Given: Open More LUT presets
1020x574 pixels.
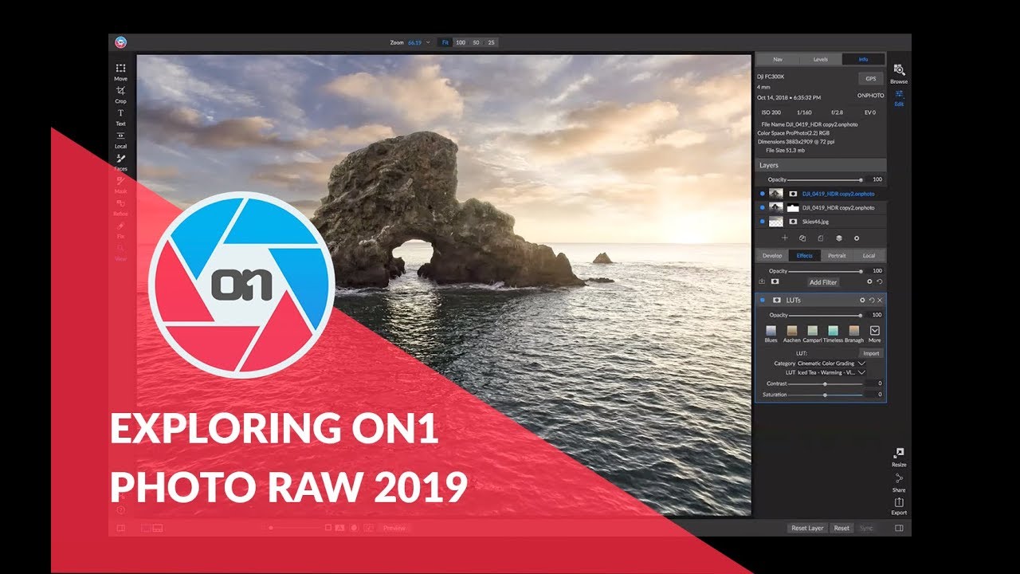Looking at the screenshot, I should [875, 334].
